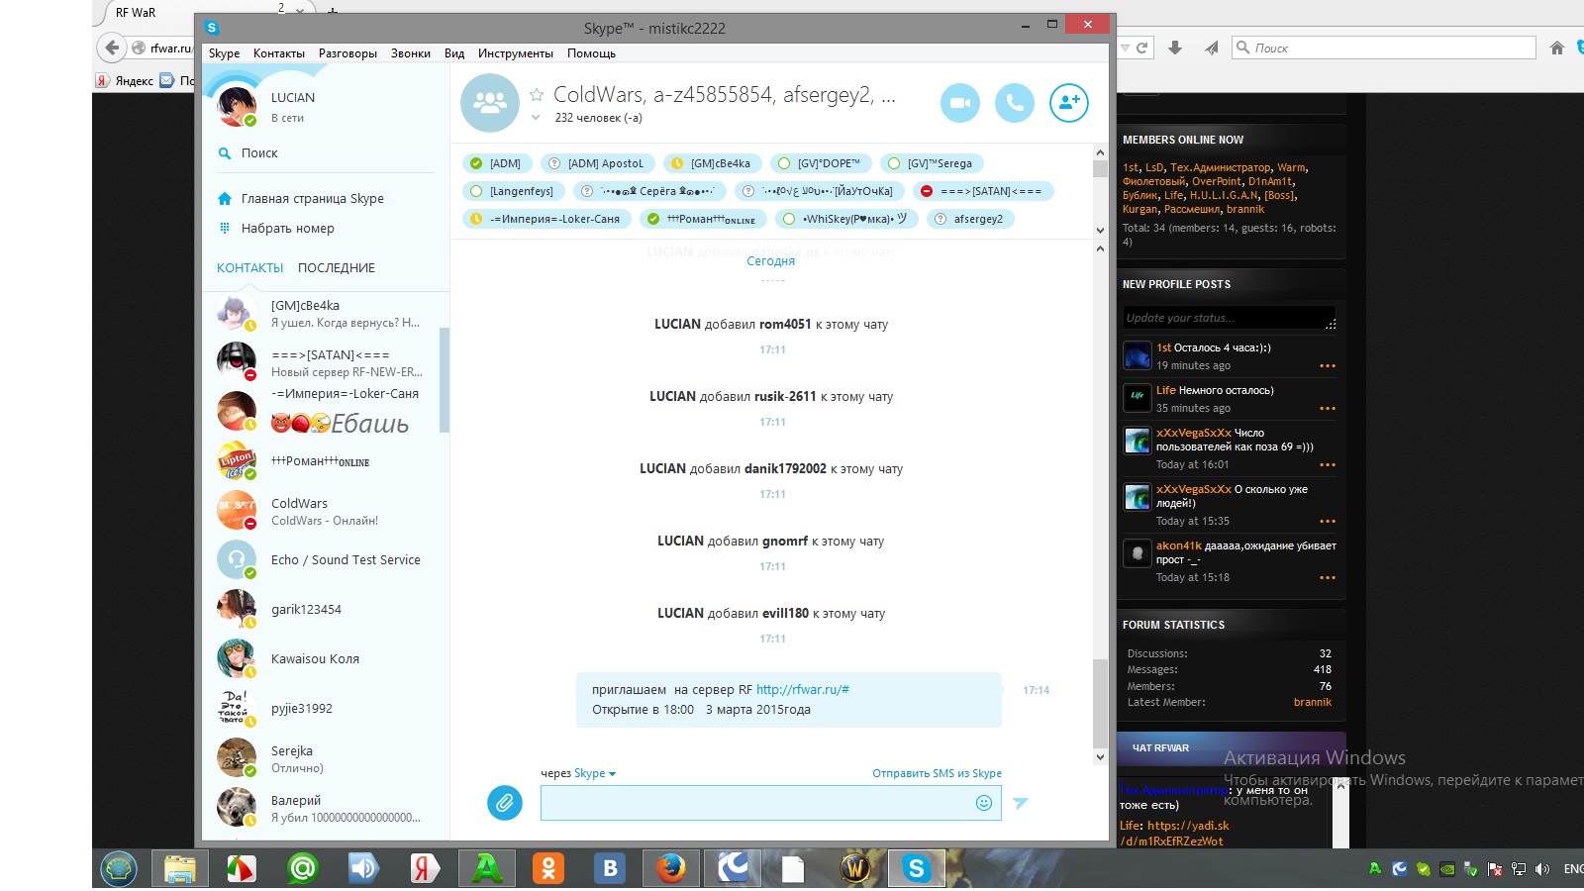Click the message input field
The height and width of the screenshot is (891, 1584).
point(770,803)
